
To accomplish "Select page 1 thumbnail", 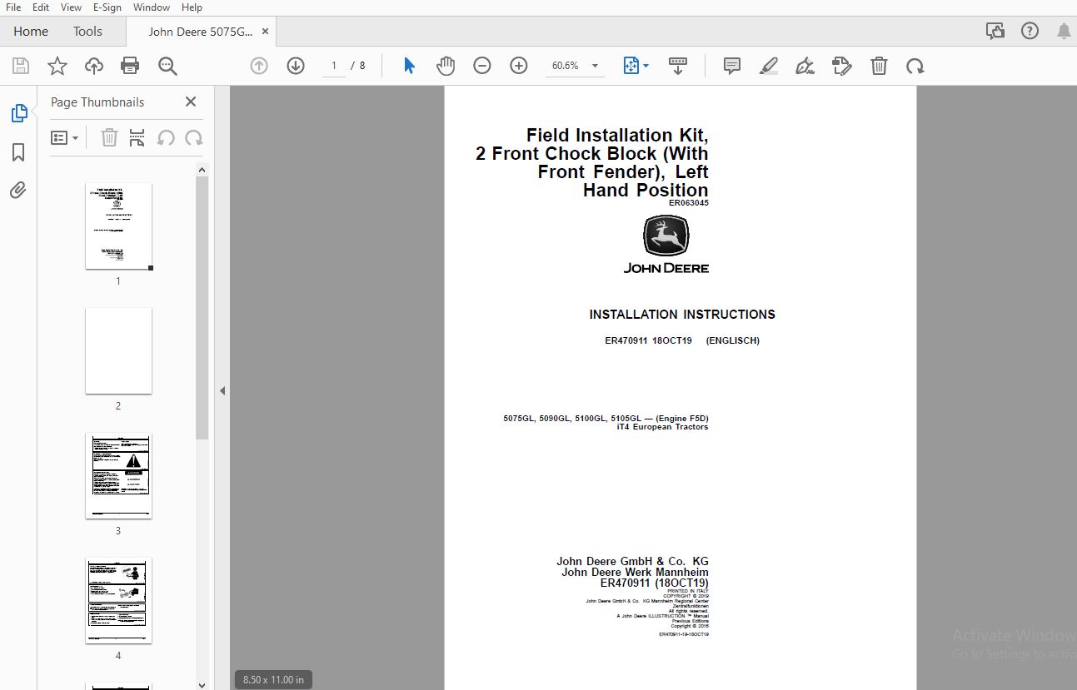I will (x=118, y=226).
